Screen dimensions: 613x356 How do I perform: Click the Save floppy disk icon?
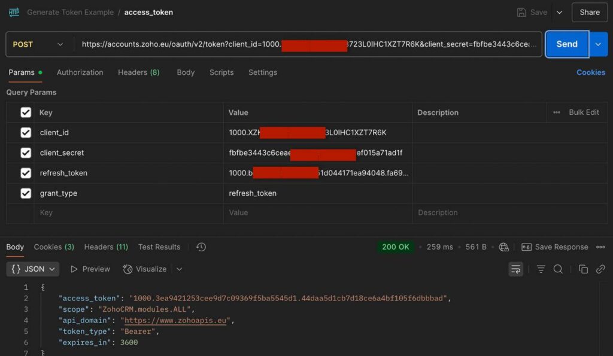click(521, 13)
